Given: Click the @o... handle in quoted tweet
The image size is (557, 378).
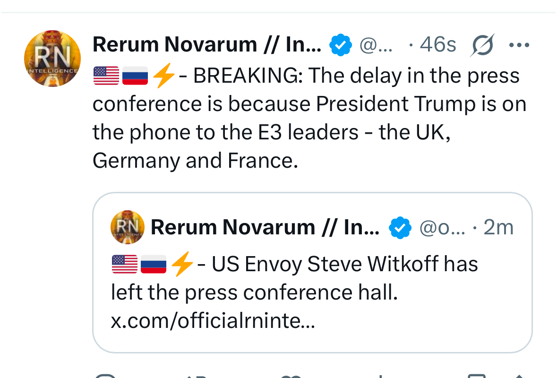Looking at the screenshot, I should (442, 228).
